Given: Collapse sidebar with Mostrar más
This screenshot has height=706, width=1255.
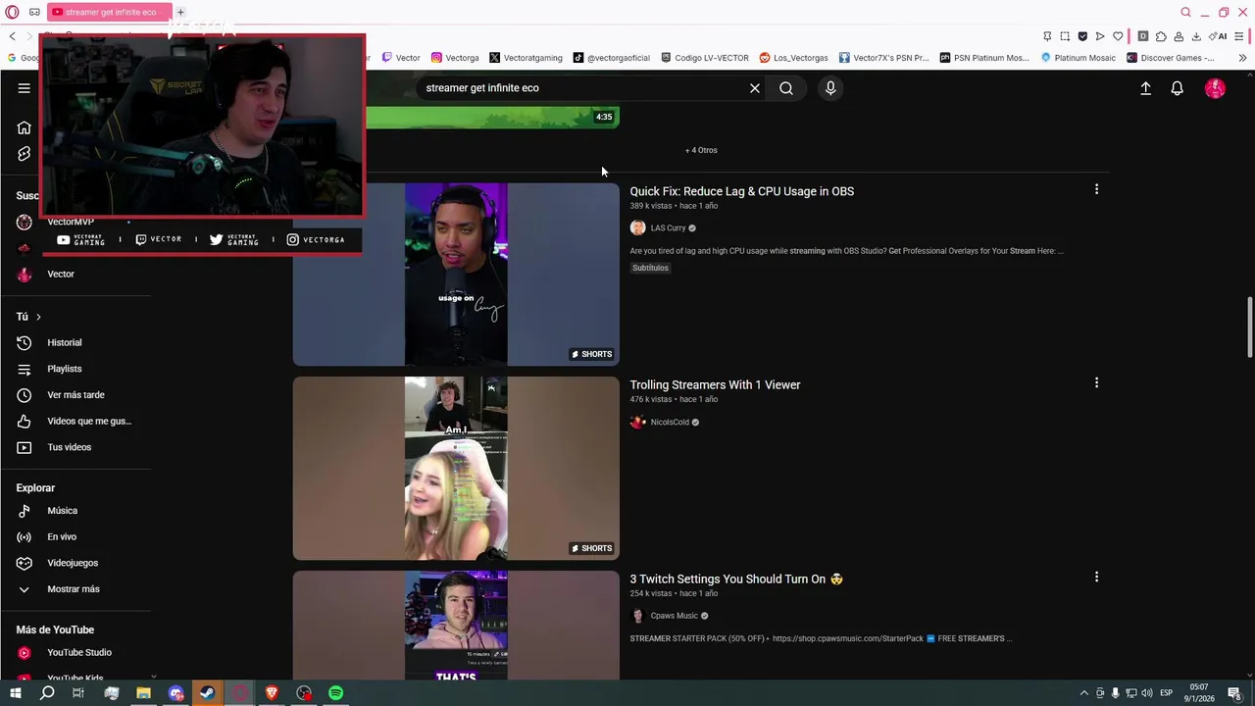Looking at the screenshot, I should point(73,589).
